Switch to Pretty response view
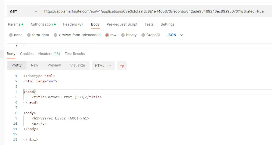 pos(17,65)
